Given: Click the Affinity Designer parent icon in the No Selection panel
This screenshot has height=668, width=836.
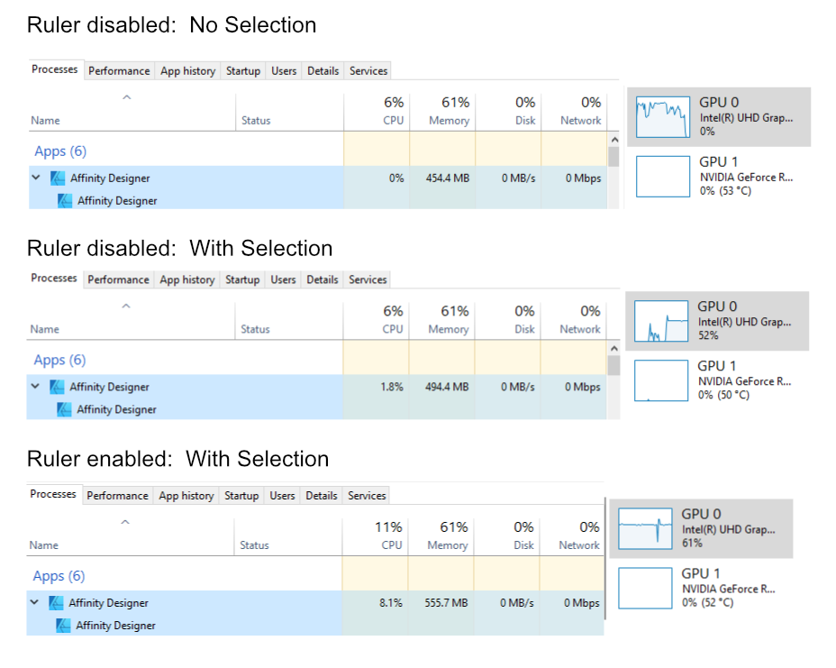Looking at the screenshot, I should coord(58,178).
